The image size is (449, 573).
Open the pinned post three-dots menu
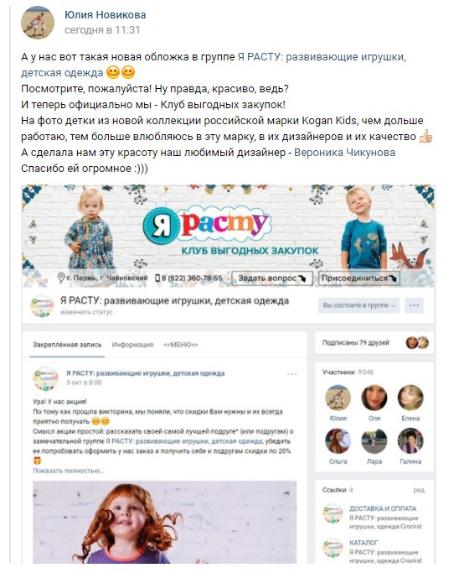(x=292, y=374)
